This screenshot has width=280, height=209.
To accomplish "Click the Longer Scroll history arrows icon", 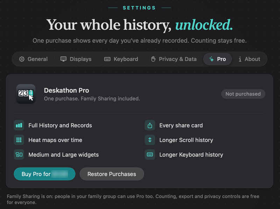I will pos(150,140).
